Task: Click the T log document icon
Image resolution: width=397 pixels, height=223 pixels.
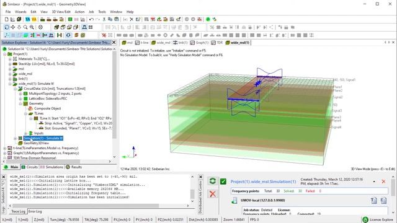Action: tap(374, 201)
